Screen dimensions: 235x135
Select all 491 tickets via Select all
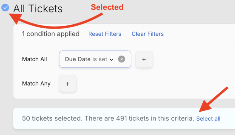(208, 119)
